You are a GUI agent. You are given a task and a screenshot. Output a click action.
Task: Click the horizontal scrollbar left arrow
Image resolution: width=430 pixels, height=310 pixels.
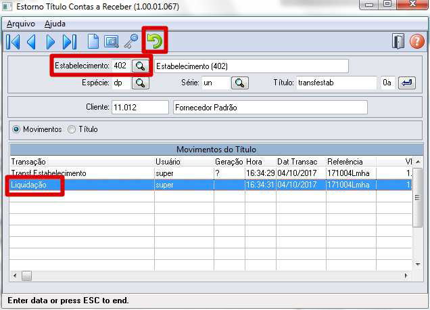point(15,275)
